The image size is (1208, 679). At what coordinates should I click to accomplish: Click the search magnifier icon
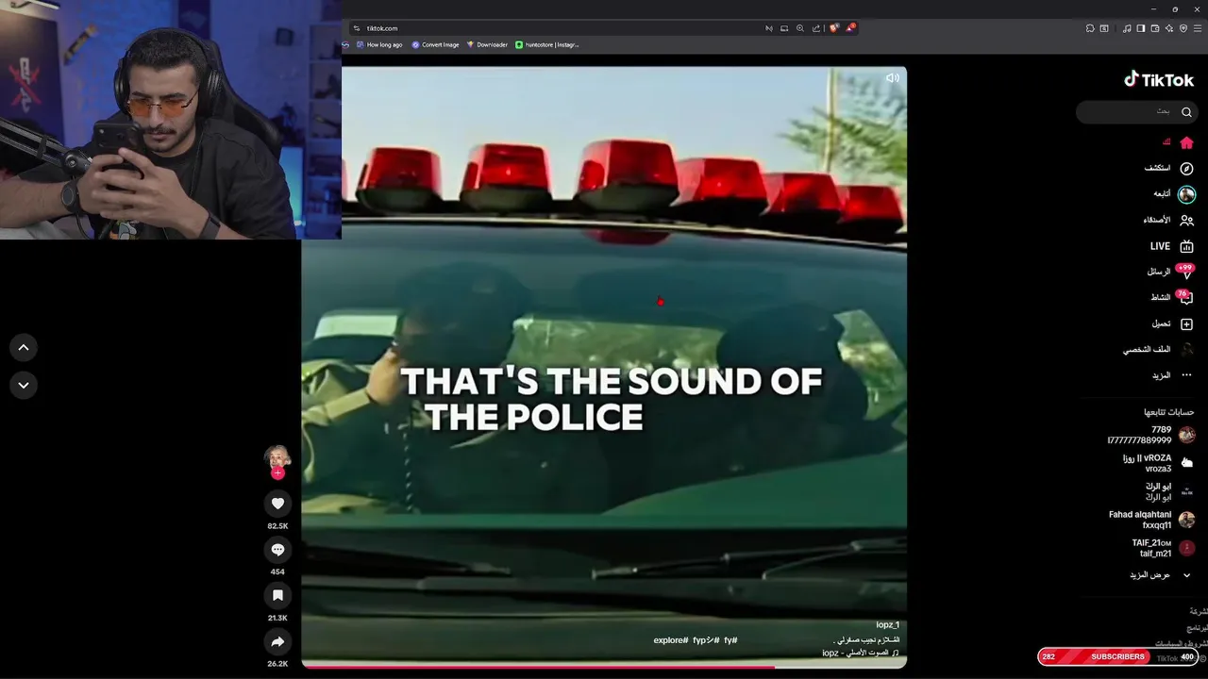pyautogui.click(x=1186, y=112)
